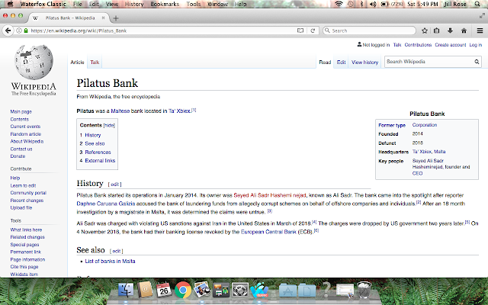This screenshot has width=488, height=305.
Task: Open the Daphne Caruana Galizia link
Action: pyautogui.click(x=106, y=204)
